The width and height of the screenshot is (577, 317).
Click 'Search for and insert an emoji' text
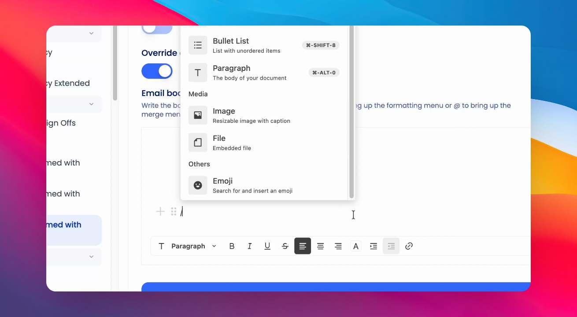click(x=252, y=191)
